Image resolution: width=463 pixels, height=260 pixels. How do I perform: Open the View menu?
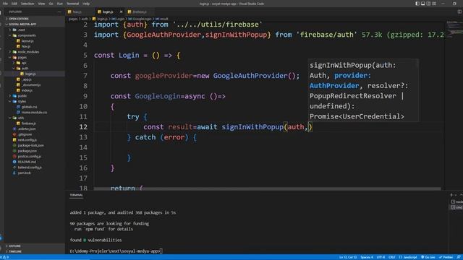(41, 4)
